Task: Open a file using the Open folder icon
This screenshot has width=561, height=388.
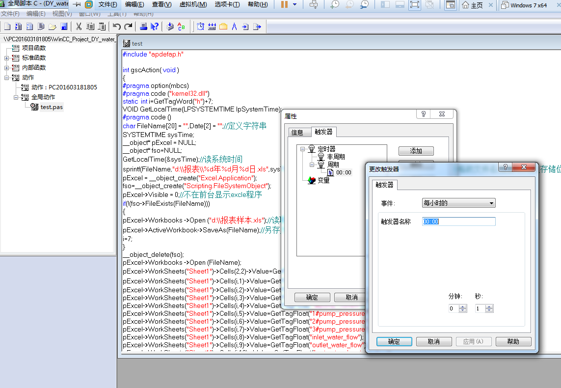Action: [x=52, y=26]
